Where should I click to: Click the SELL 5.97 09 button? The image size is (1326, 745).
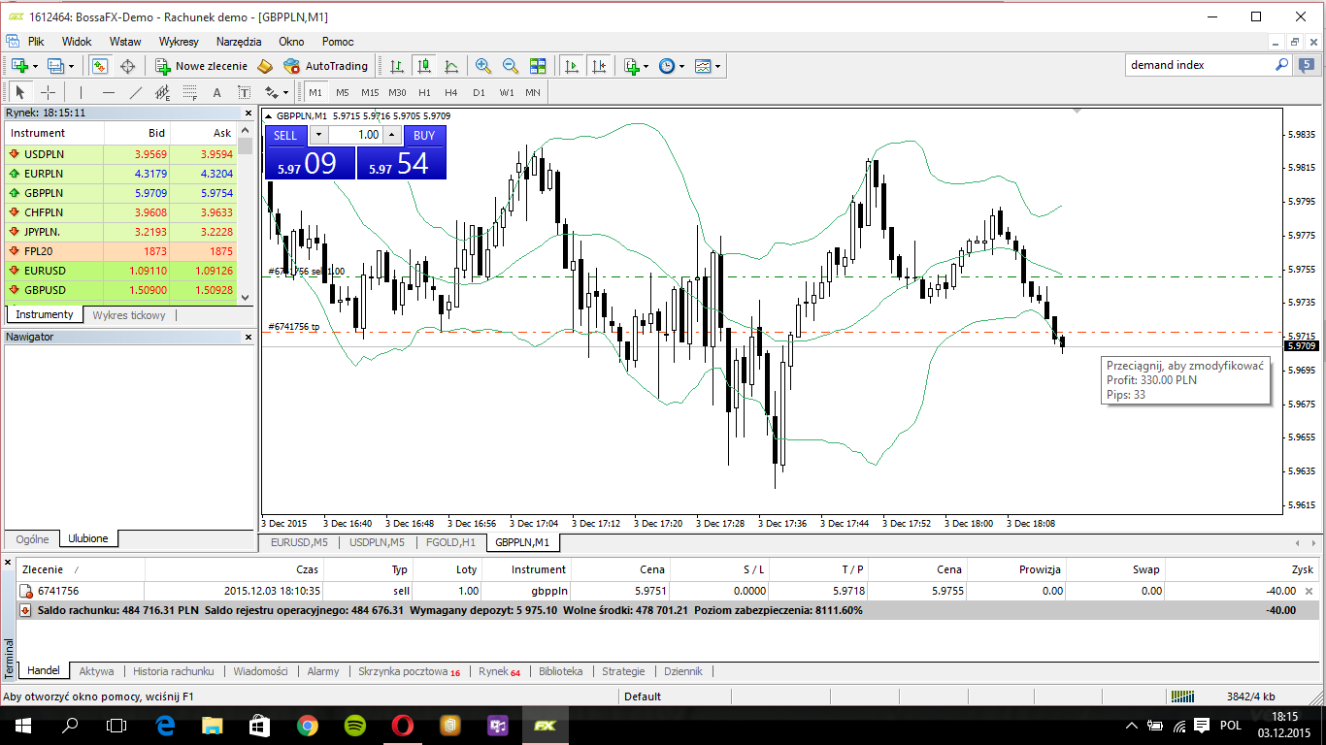coord(310,163)
